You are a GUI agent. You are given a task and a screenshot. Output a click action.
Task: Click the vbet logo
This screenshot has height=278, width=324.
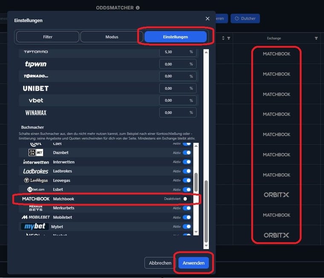36,100
